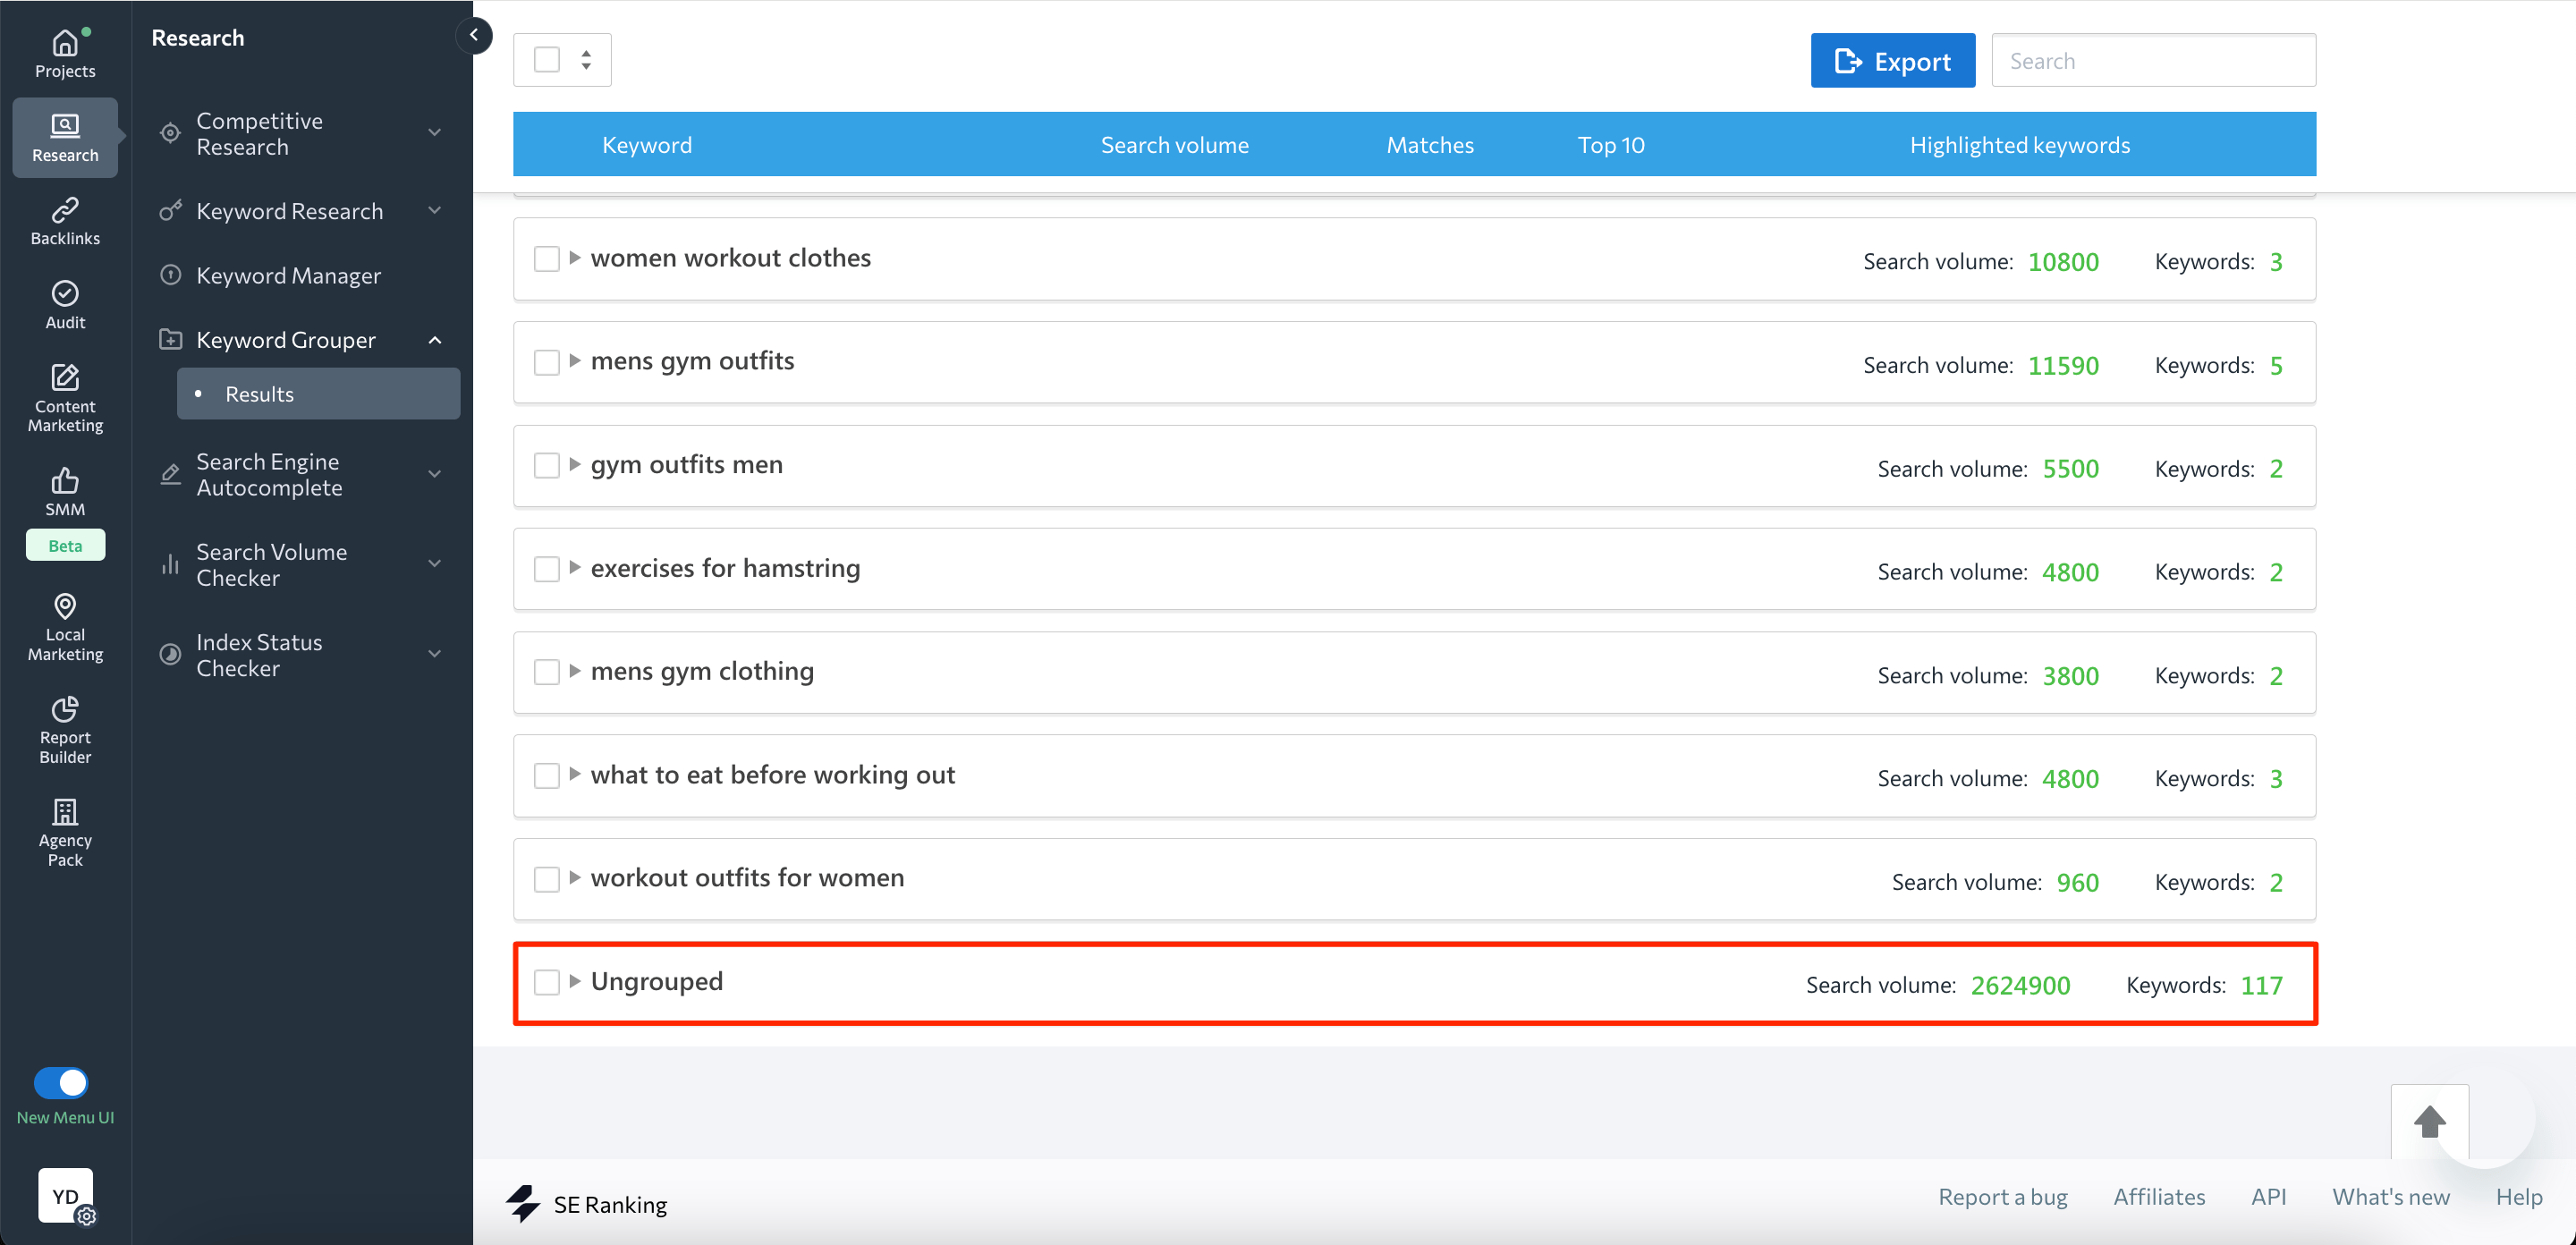The height and width of the screenshot is (1245, 2576).
Task: Open the Results page under Keyword Grouper
Action: point(259,393)
